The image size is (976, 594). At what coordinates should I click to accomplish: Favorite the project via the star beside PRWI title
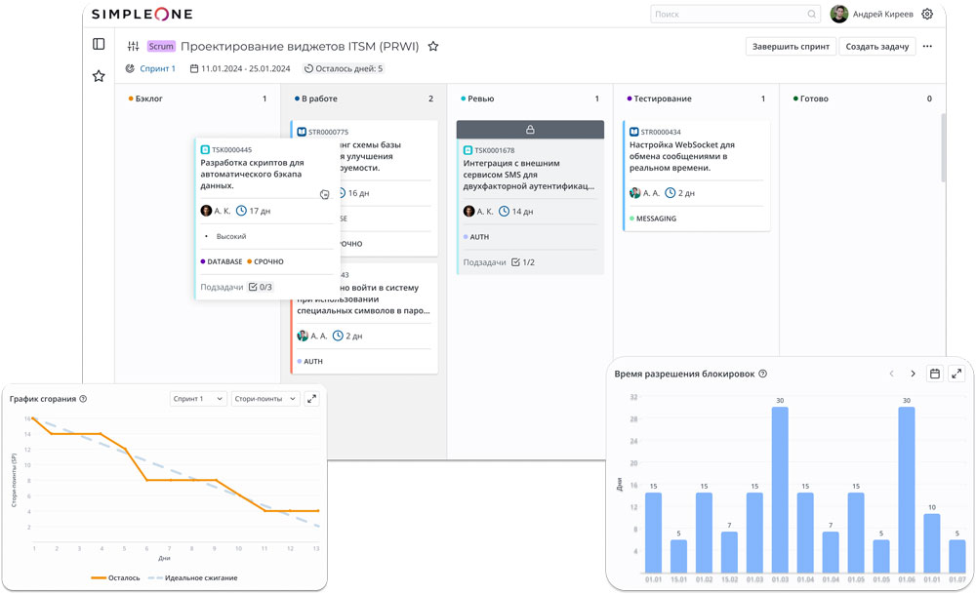click(433, 46)
